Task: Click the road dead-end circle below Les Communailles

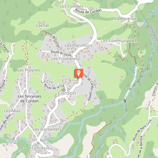Action: [123, 56]
